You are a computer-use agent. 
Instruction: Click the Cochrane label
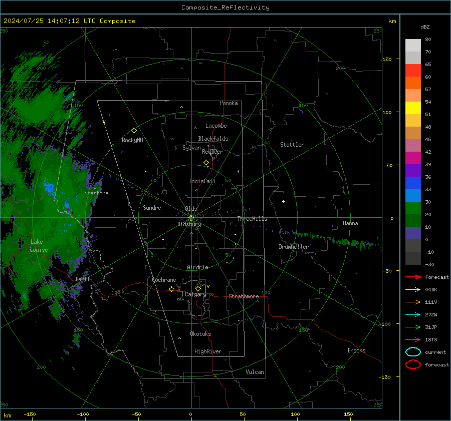(164, 280)
